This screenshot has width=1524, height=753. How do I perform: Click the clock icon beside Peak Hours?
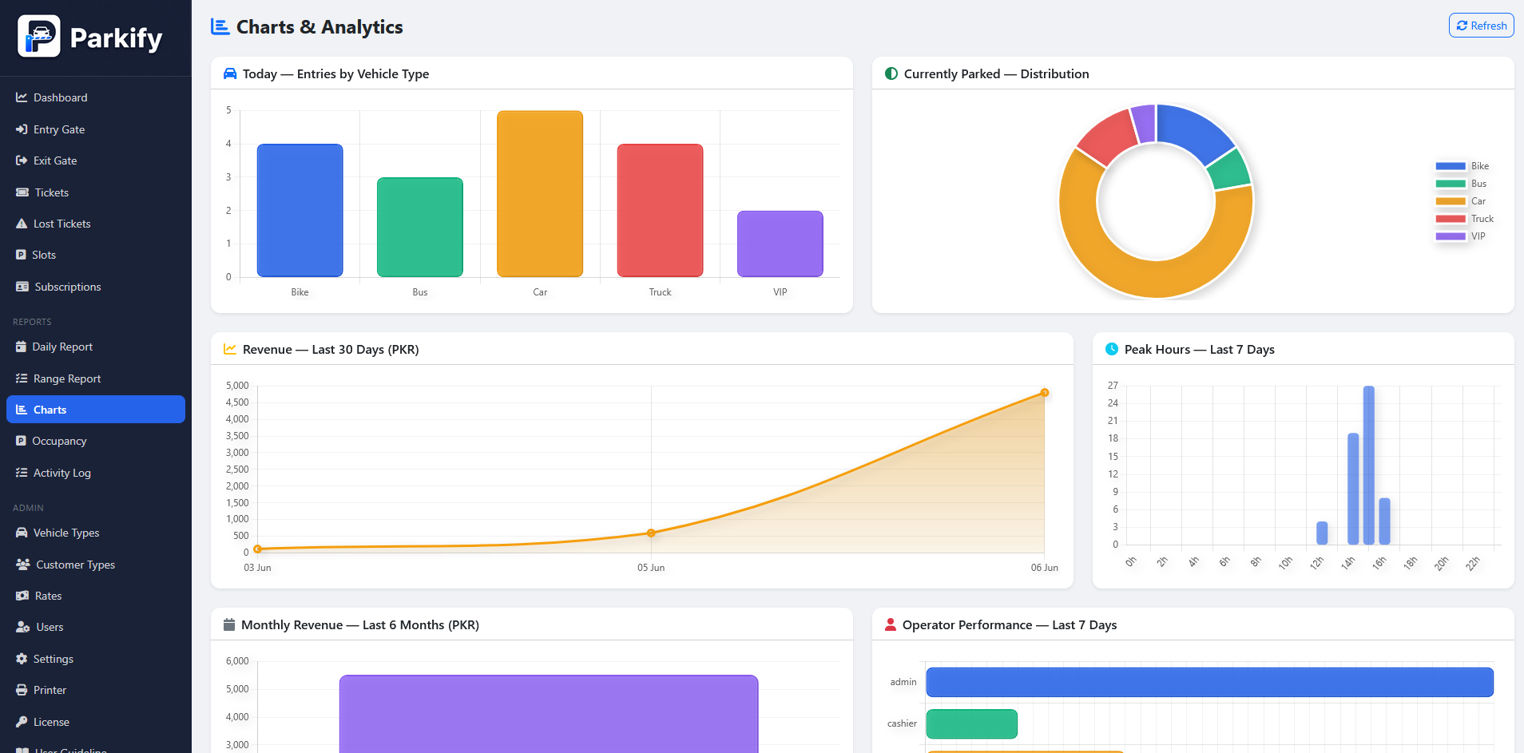[x=1112, y=349]
